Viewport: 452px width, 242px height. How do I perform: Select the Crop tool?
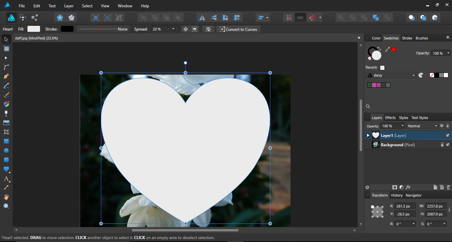6,132
